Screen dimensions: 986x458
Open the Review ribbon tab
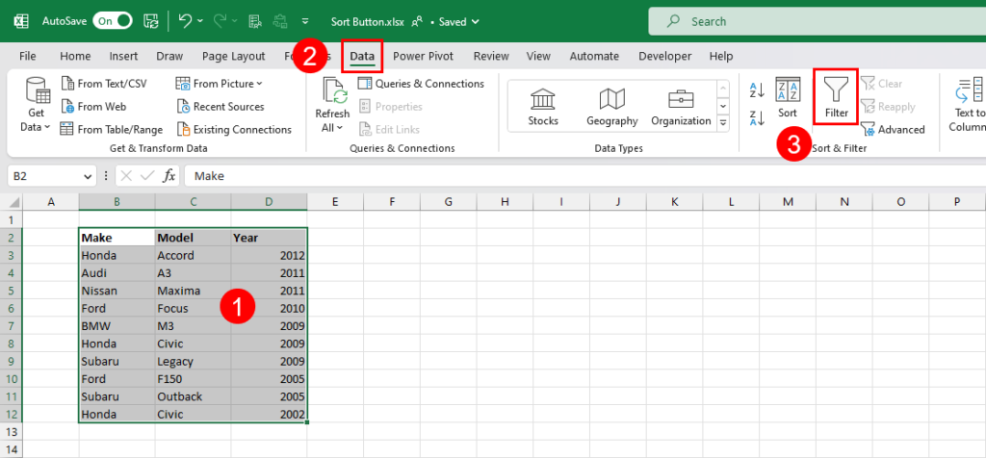pyautogui.click(x=491, y=56)
